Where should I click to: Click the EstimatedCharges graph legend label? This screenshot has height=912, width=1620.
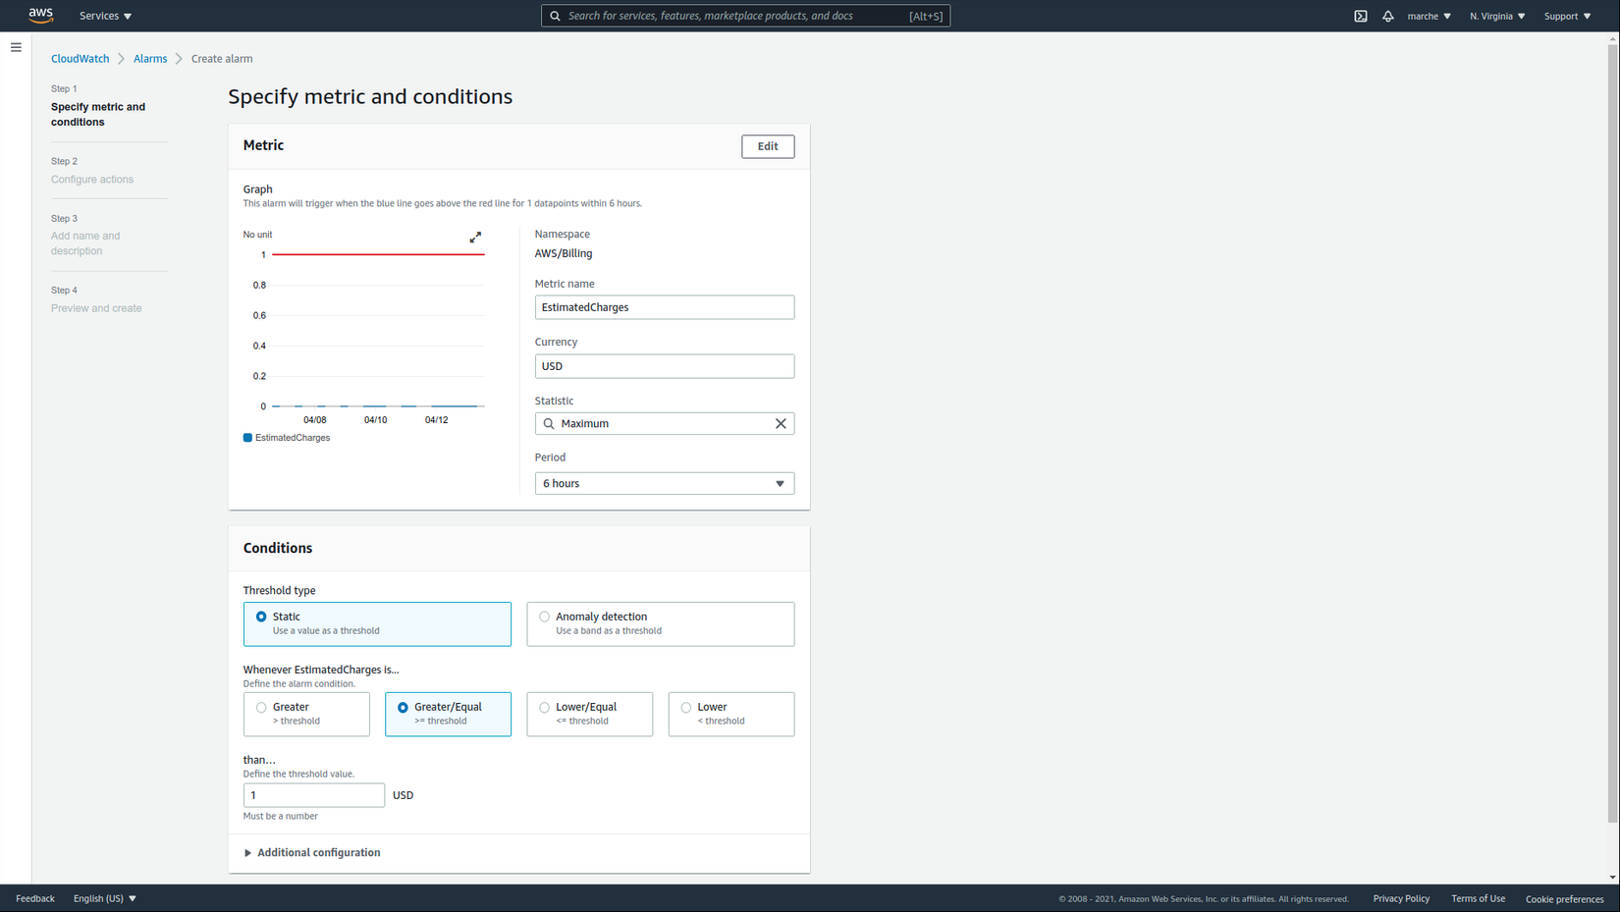pyautogui.click(x=293, y=438)
